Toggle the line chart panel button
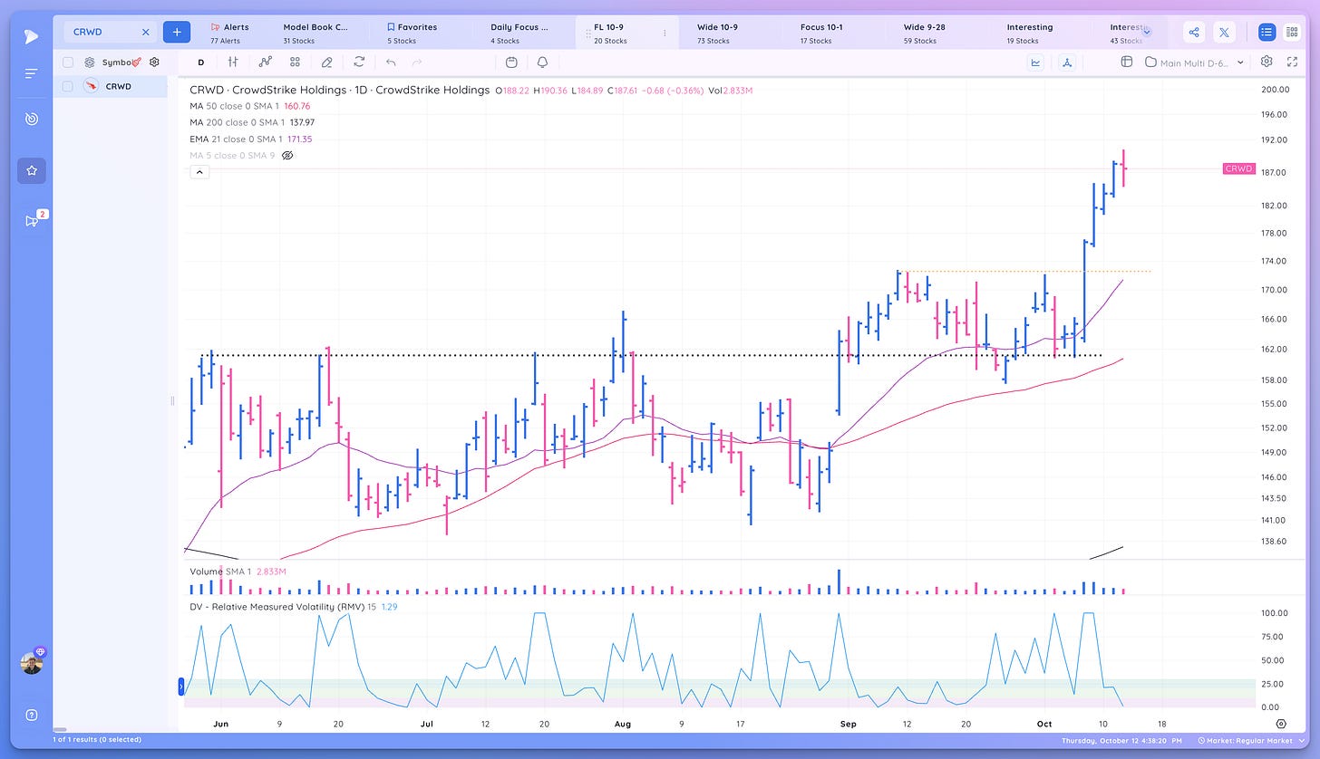1320x759 pixels. (1035, 62)
